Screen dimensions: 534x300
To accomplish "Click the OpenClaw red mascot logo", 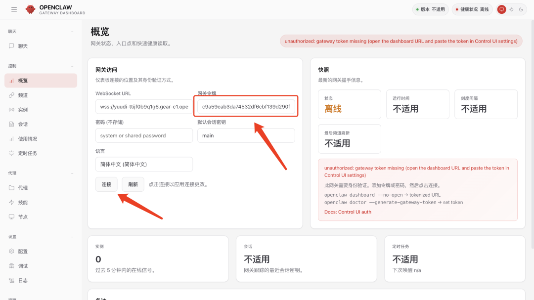I will coord(30,9).
